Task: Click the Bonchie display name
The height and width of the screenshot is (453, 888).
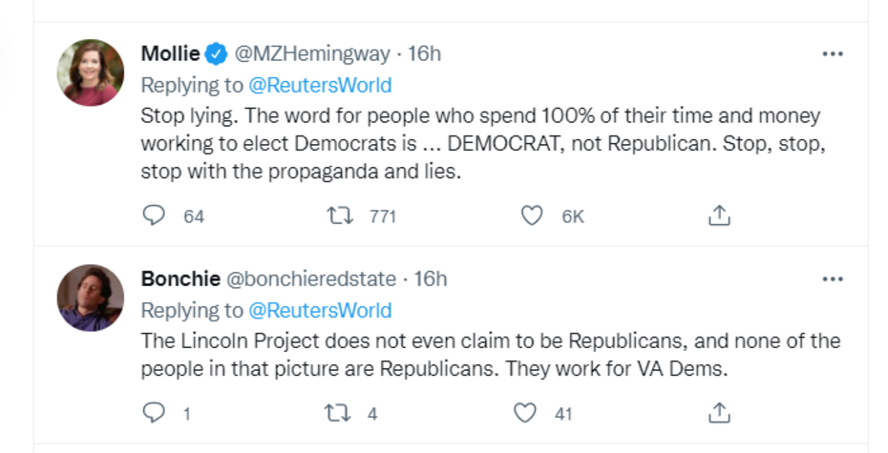Action: click(180, 278)
